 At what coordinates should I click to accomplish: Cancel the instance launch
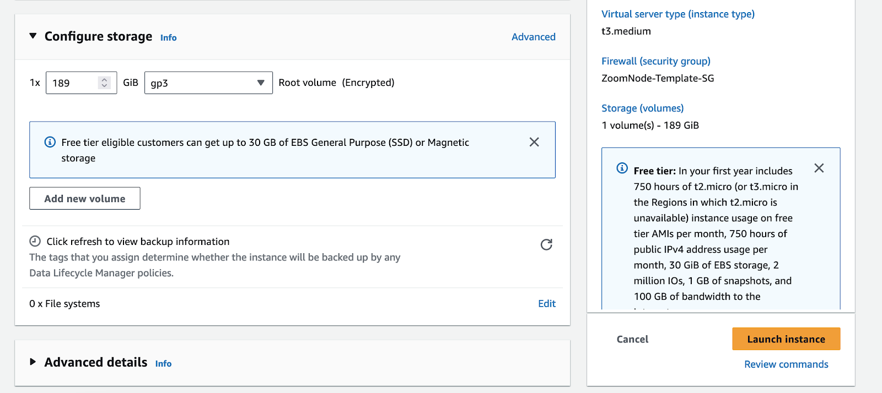[x=632, y=339]
